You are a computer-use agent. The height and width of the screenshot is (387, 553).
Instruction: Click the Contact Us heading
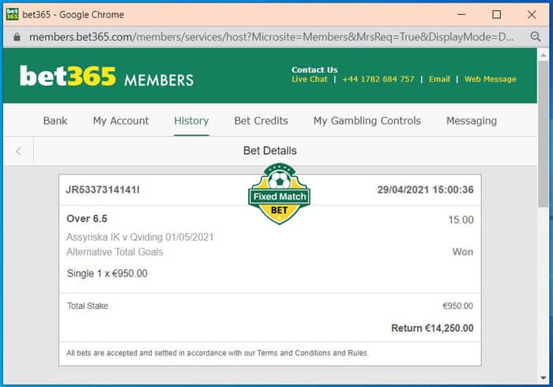(x=314, y=70)
